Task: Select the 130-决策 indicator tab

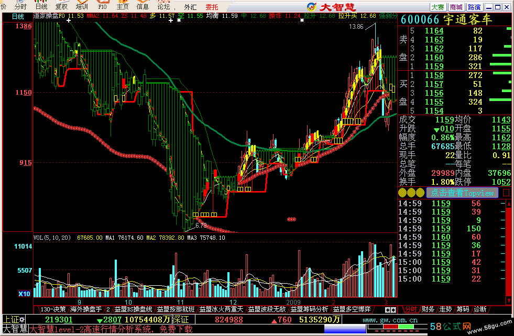Action: (x=53, y=309)
